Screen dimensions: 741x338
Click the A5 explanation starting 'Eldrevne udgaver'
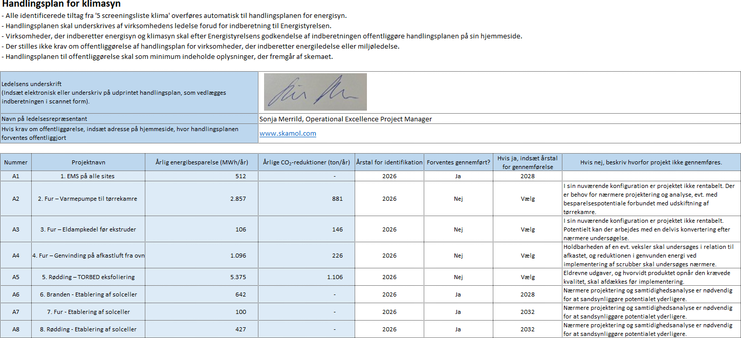651,277
